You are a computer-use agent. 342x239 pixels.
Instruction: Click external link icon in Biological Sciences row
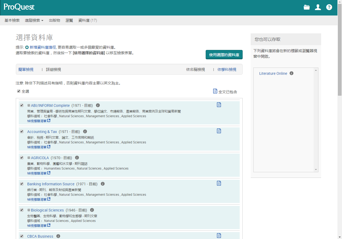pyautogui.click(x=49, y=225)
